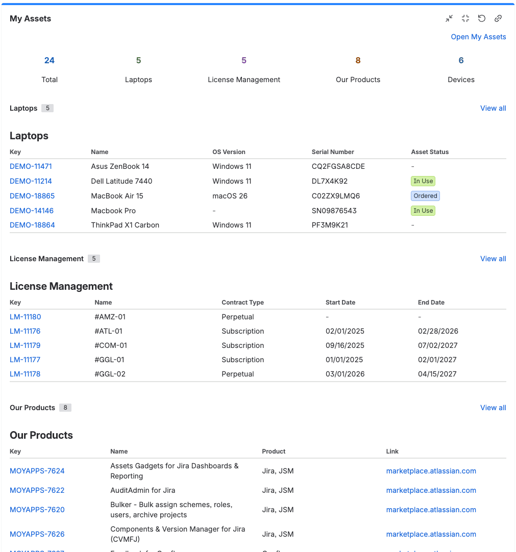The height and width of the screenshot is (552, 516).
Task: Select #ATL-01 license name
Action: click(x=109, y=331)
